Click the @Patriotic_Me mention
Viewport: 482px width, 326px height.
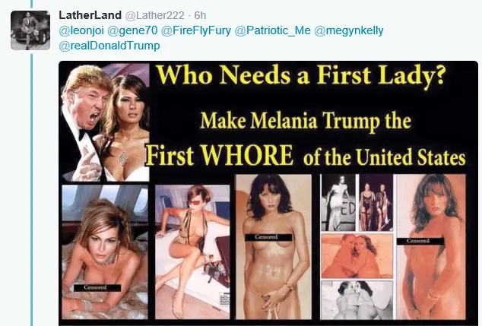pos(273,30)
